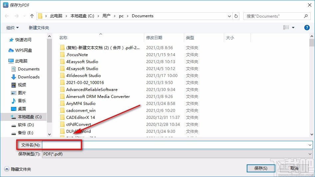
Task: Open 桌面 in the sidebar
Action: pos(19,109)
